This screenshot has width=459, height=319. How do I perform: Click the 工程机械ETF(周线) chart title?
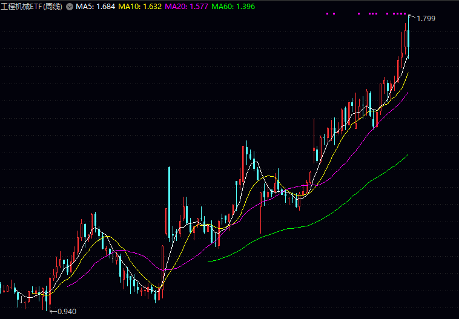coord(31,6)
